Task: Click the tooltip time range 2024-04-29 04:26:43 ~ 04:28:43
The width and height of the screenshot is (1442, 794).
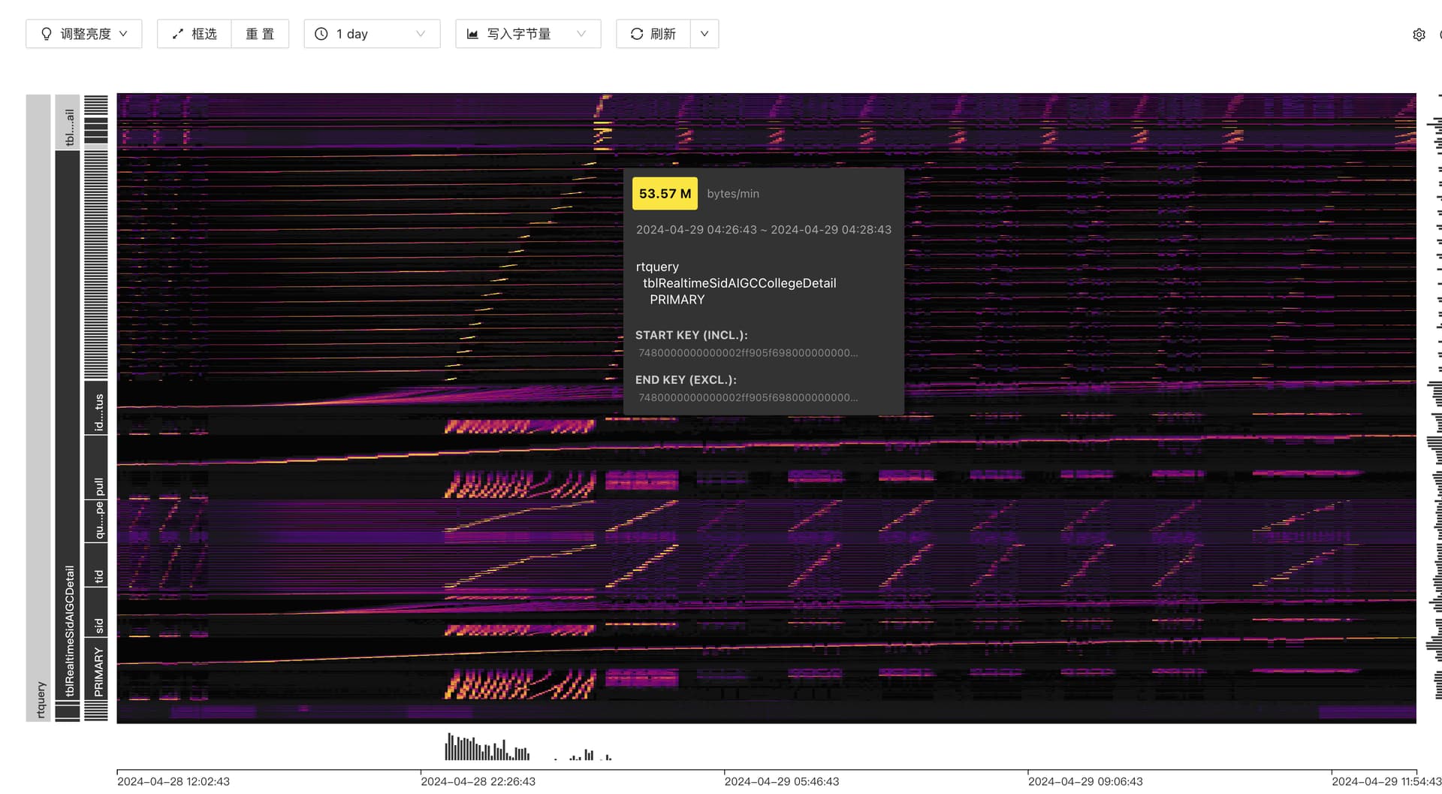Action: [764, 230]
